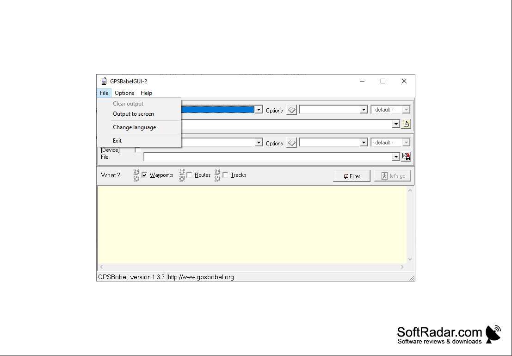512x356 pixels.
Task: Maximize the GPSBabelGUI-2 window
Action: point(383,81)
